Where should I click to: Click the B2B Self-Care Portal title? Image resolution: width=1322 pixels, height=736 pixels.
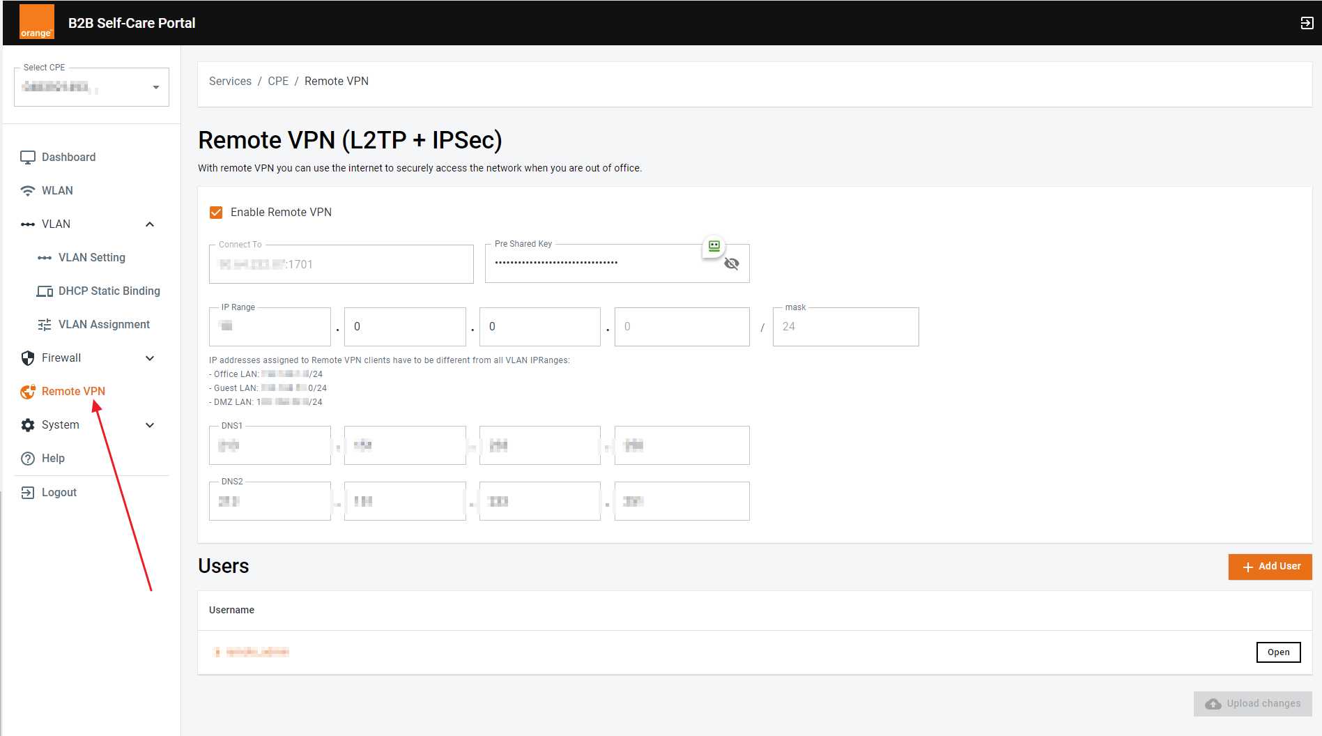(x=132, y=23)
